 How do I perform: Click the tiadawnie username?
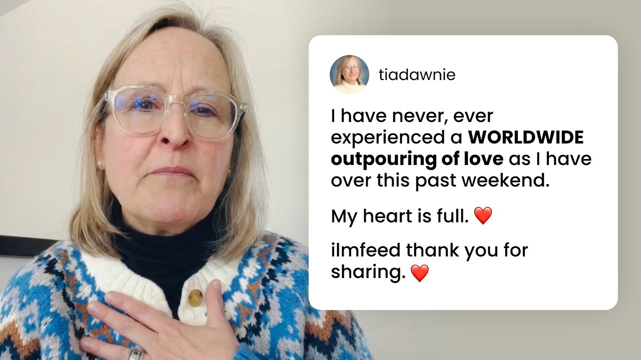click(417, 75)
